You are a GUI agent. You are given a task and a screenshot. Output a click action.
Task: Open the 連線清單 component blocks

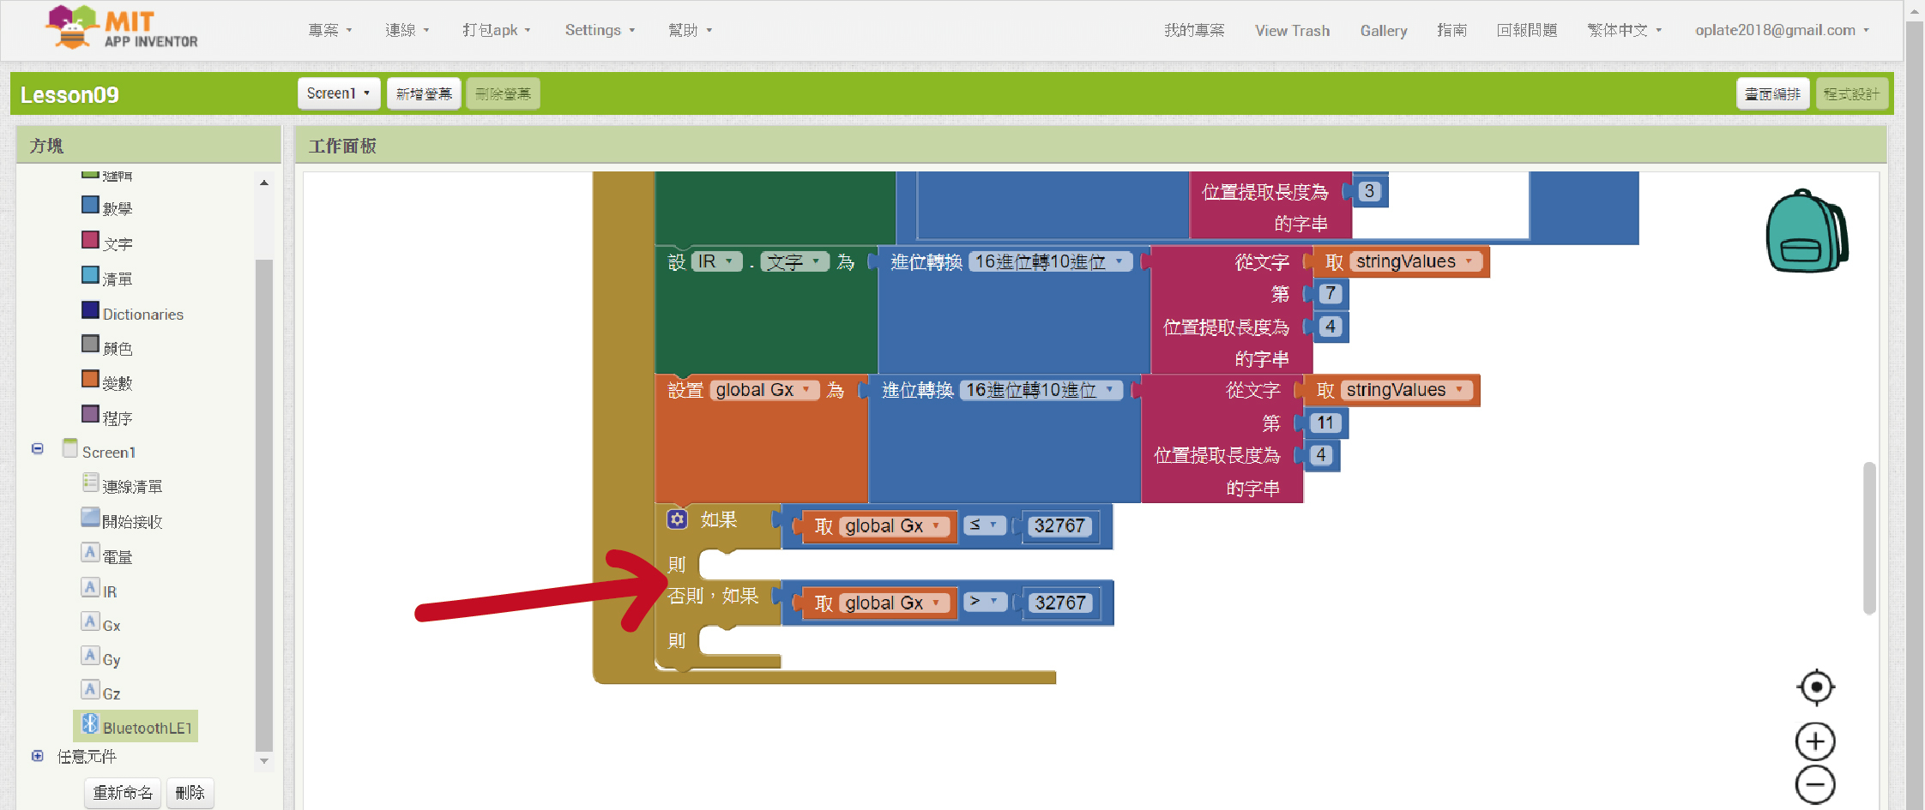click(131, 487)
